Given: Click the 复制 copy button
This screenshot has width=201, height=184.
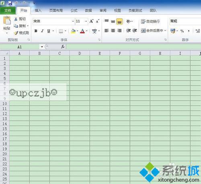Looking at the screenshot, I should coord(21,26).
